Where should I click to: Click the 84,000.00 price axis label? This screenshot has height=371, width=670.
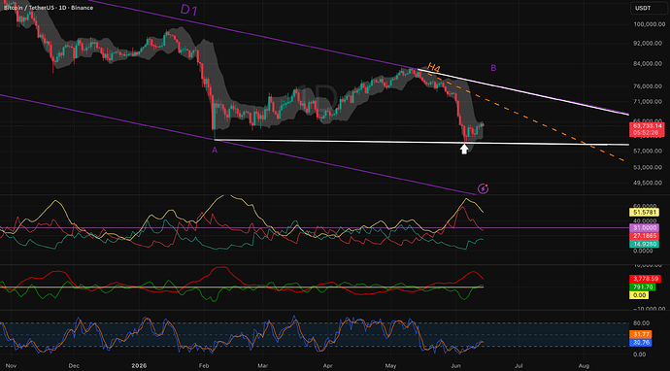tap(649, 64)
